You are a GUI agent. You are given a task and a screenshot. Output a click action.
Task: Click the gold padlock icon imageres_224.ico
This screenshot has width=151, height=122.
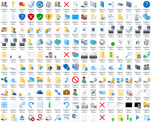pos(49,92)
